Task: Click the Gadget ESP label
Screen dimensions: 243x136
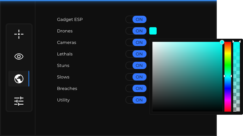Action: (70, 20)
